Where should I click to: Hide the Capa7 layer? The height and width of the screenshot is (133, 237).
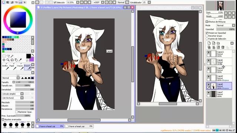coord(208,92)
